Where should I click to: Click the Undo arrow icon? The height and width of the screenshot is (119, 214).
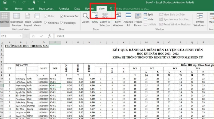14,2
